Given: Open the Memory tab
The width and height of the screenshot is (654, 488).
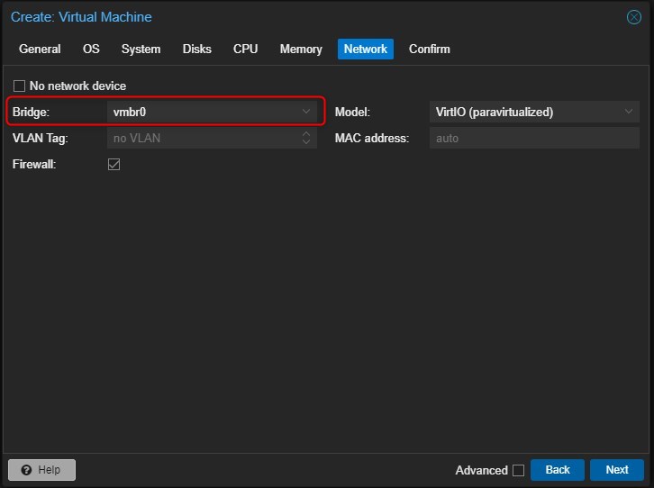Looking at the screenshot, I should point(301,49).
